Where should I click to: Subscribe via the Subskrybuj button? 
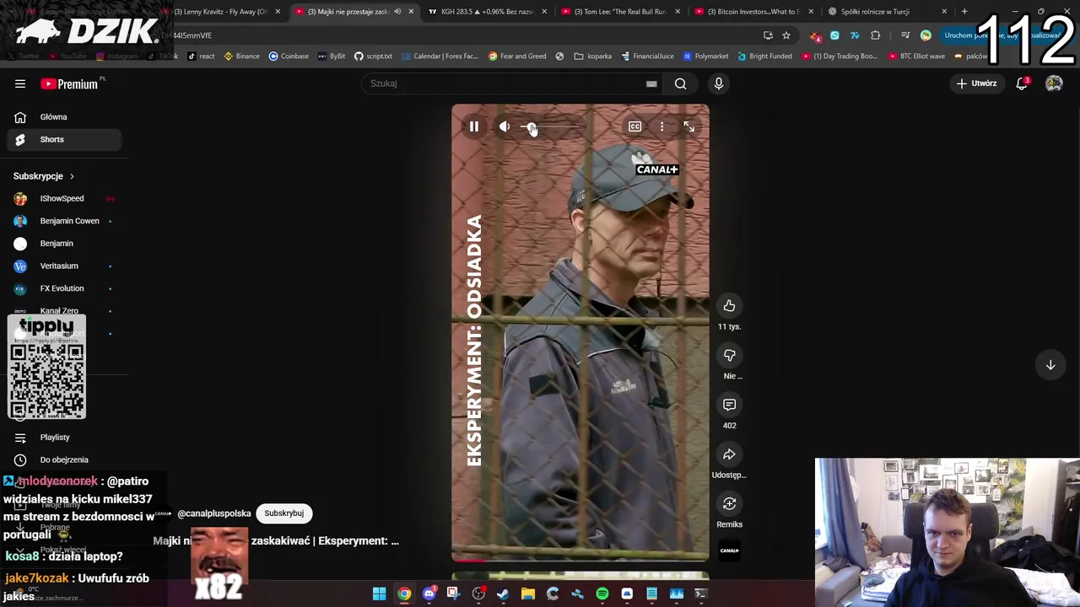[283, 513]
